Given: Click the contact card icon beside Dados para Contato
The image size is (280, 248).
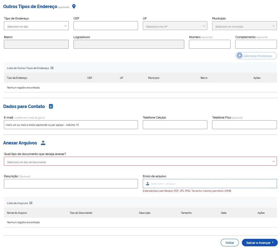Looking at the screenshot, I should coord(51,106).
